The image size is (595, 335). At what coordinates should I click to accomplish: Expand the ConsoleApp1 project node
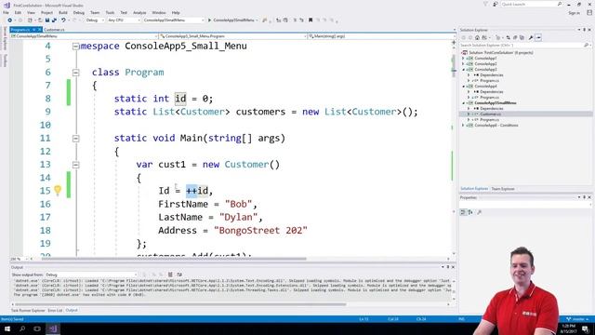tap(463, 59)
